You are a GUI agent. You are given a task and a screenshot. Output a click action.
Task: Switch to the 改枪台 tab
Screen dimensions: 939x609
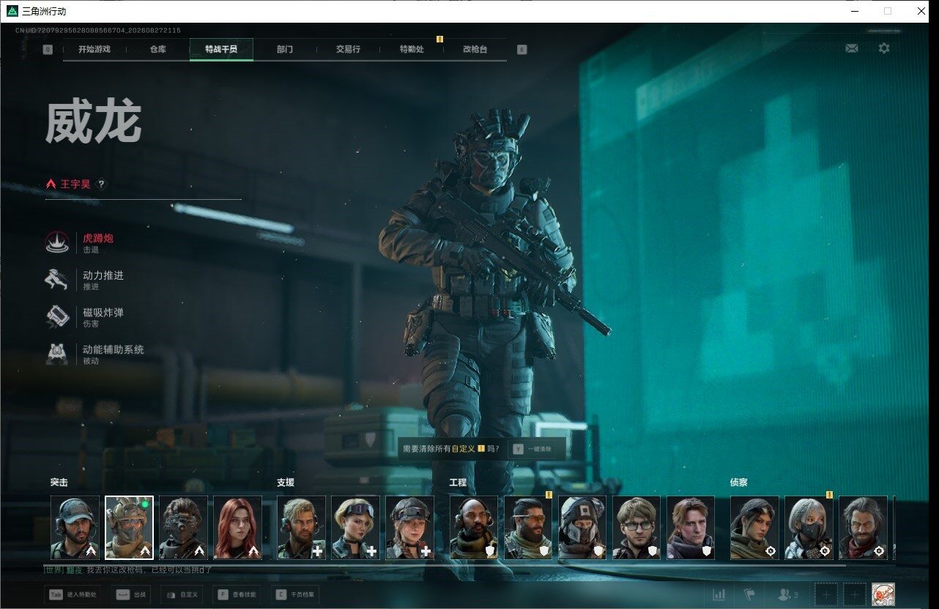click(x=475, y=50)
